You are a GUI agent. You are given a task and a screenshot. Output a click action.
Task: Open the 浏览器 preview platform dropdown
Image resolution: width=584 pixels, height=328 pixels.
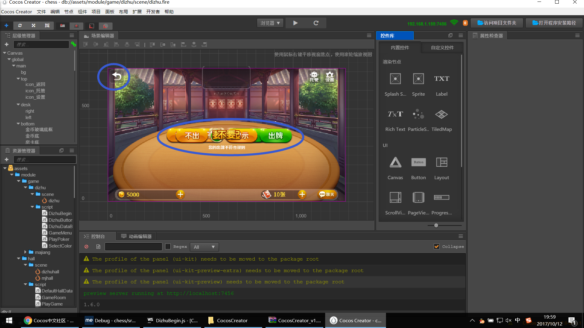click(270, 23)
